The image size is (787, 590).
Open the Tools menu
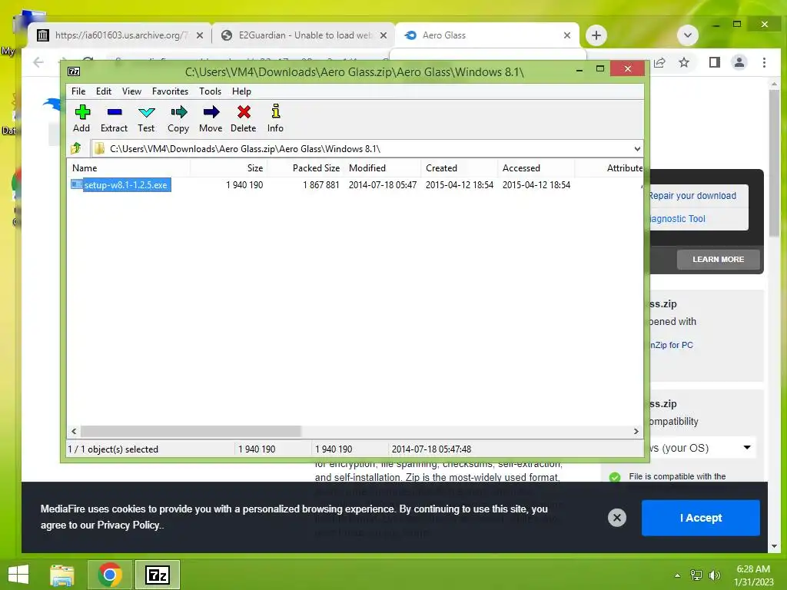[210, 91]
